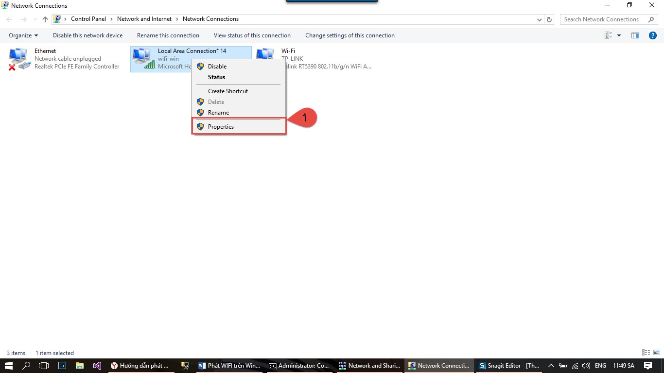Click Create Shortcut in the context menu

coord(239,91)
